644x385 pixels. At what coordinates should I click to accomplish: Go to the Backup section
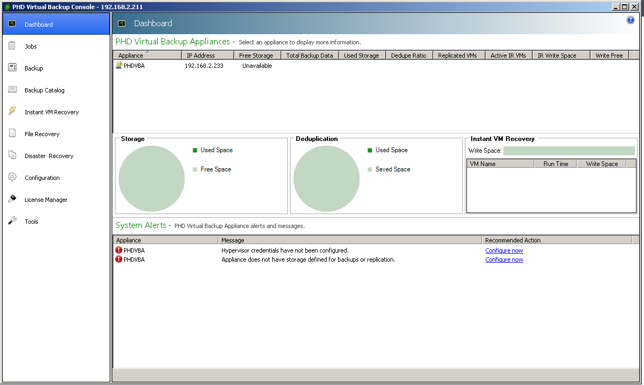56,68
